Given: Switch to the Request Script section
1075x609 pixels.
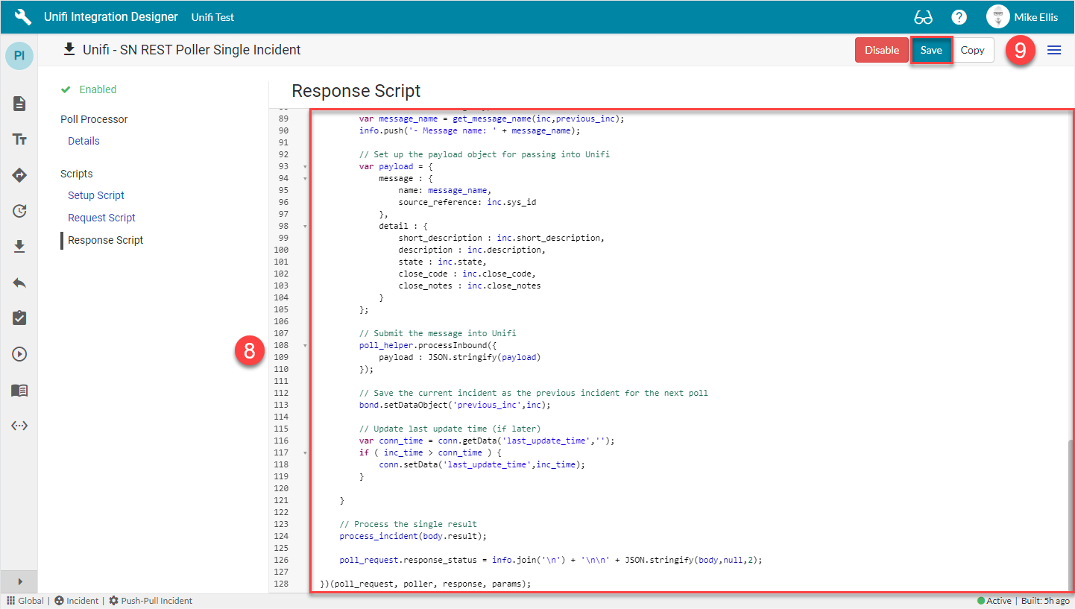Looking at the screenshot, I should (x=101, y=218).
